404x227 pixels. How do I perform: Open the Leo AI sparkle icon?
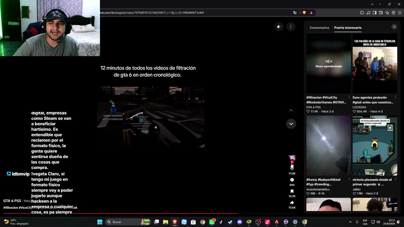click(387, 13)
